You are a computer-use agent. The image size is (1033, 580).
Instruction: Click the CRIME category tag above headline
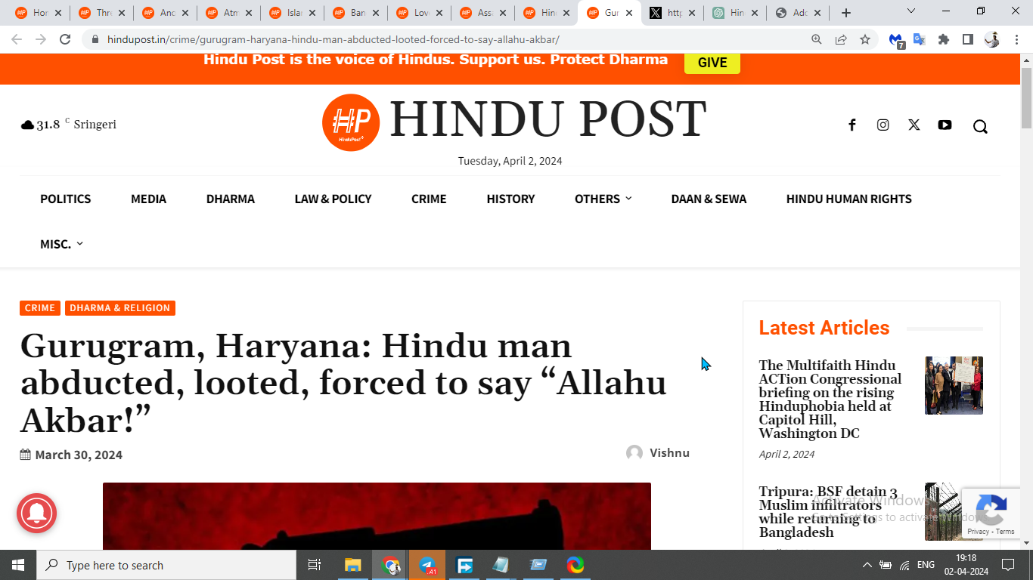coord(39,308)
